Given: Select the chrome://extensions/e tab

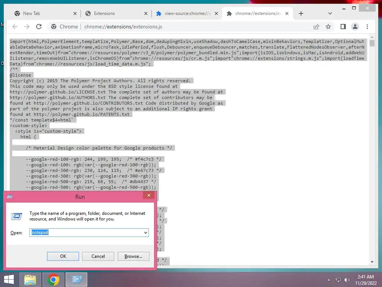Looking at the screenshot, I should pos(257,13).
